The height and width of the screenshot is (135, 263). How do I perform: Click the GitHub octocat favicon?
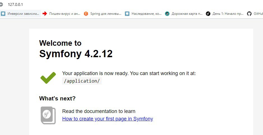[x=249, y=14]
